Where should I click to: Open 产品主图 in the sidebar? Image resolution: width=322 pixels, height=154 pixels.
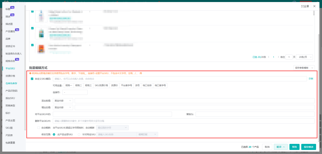pyautogui.click(x=10, y=120)
